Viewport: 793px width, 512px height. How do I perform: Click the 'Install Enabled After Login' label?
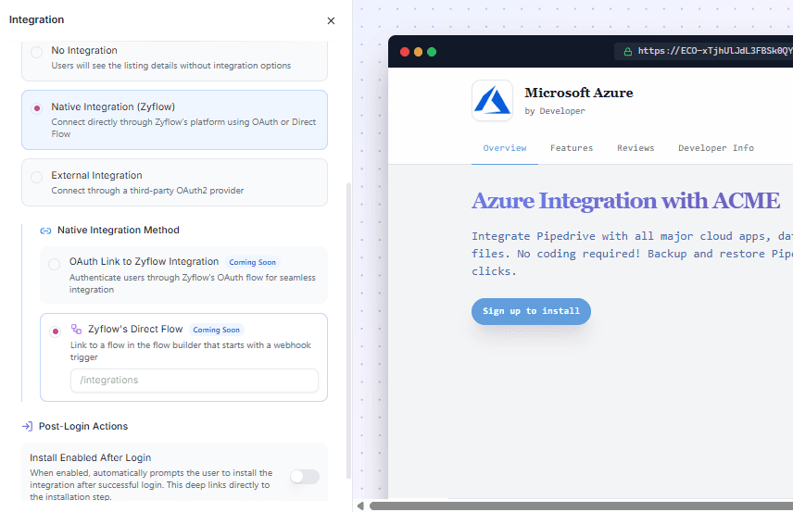click(x=91, y=458)
